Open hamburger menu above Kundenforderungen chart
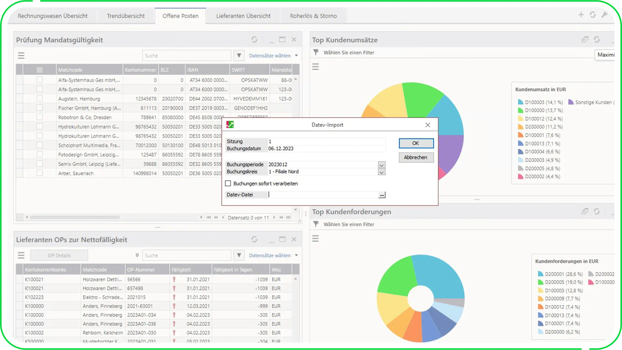Image resolution: width=622 pixels, height=350 pixels. [x=315, y=239]
